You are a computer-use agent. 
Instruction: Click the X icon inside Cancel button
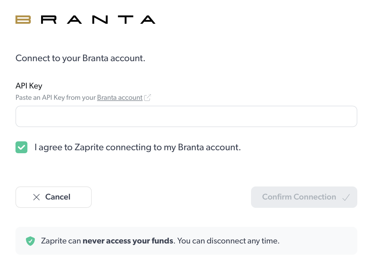[x=36, y=197]
